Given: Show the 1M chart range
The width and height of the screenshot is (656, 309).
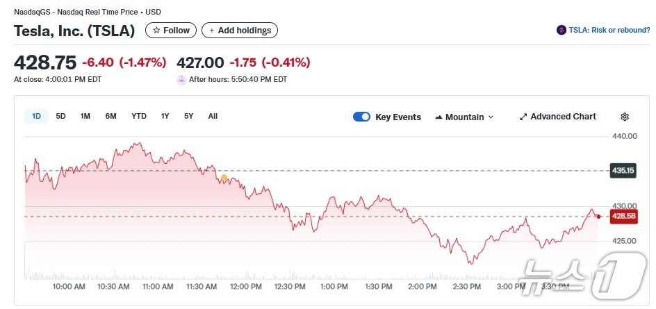Looking at the screenshot, I should click(85, 116).
